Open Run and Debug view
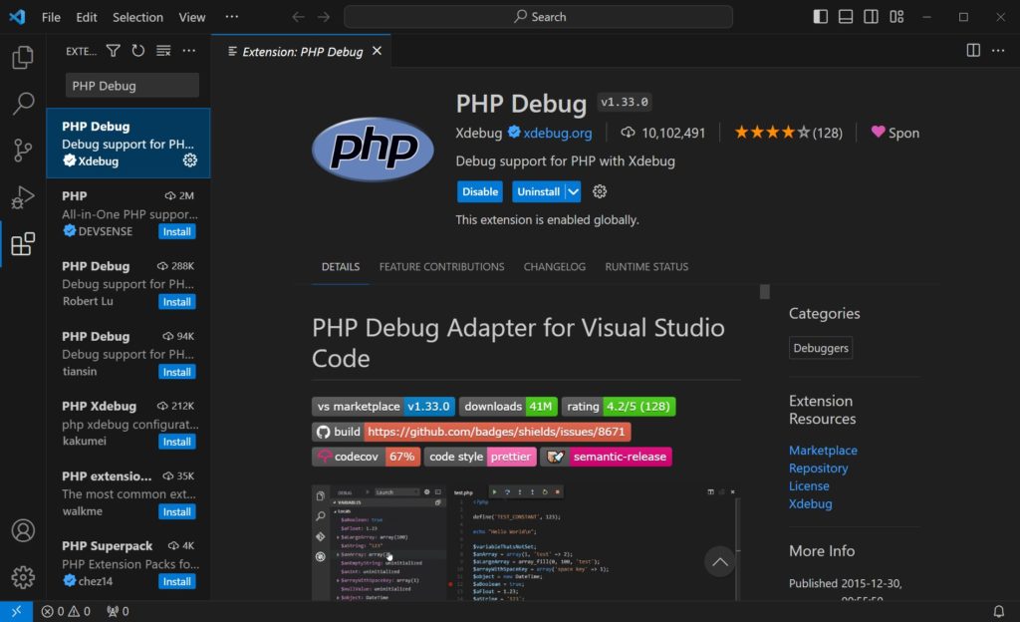Image resolution: width=1020 pixels, height=622 pixels. tap(23, 197)
